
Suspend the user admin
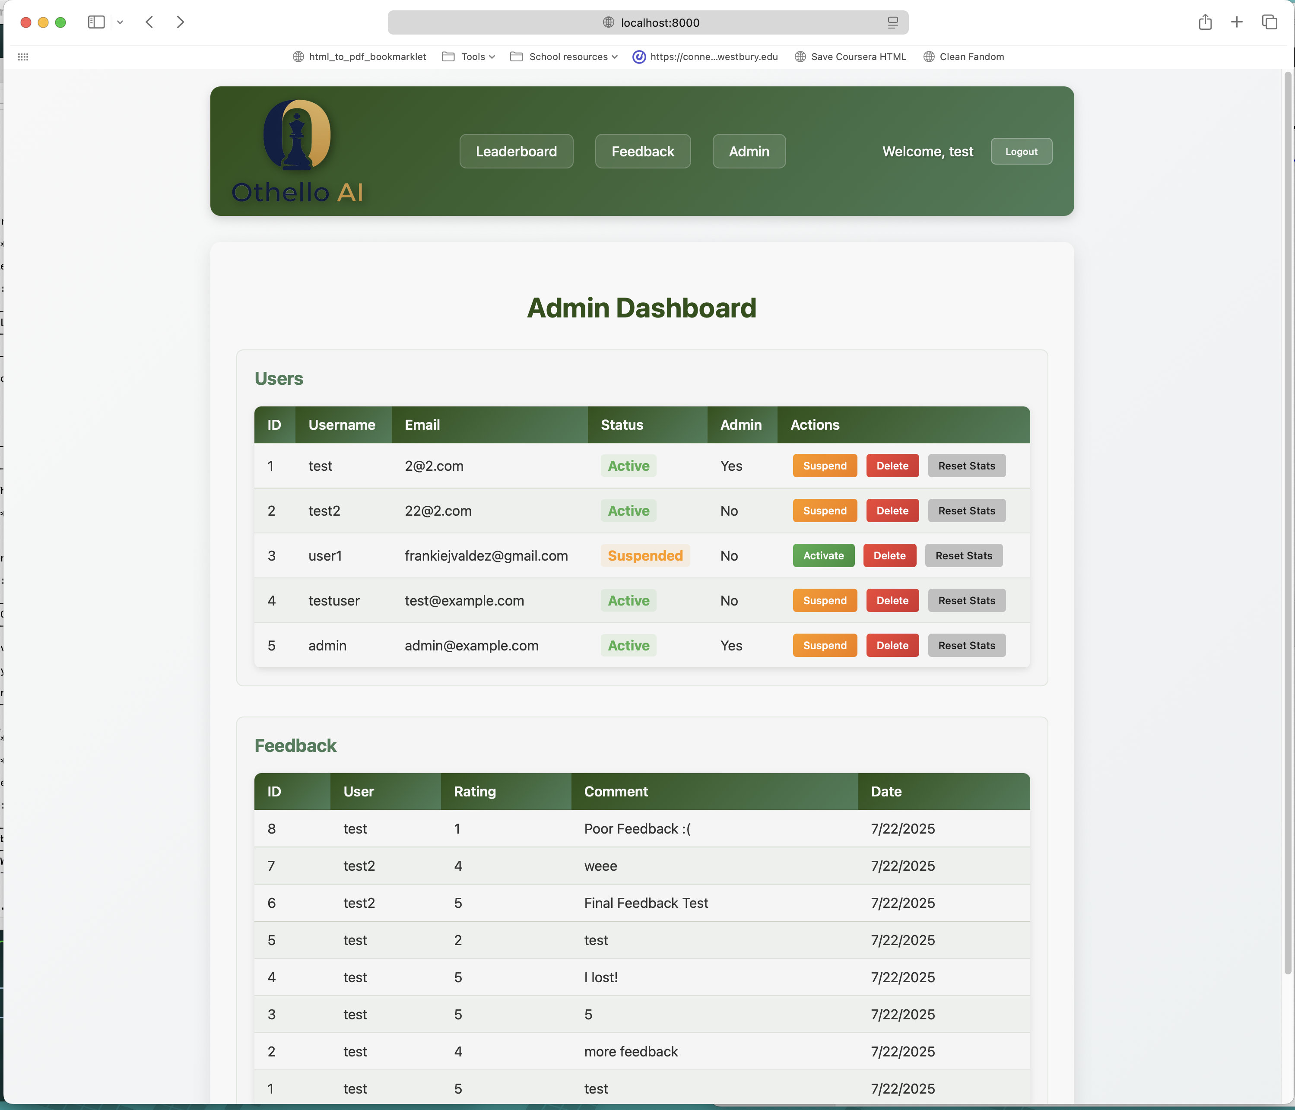[x=824, y=646]
